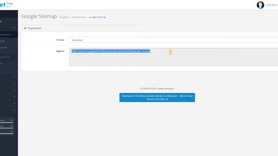278x156 pixels.
Task: Open the blue OpenCart PROPLAT.BIZ footer link
Action: point(157,97)
